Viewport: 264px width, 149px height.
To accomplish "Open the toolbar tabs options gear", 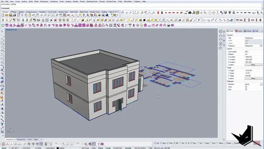I will point(118,12).
